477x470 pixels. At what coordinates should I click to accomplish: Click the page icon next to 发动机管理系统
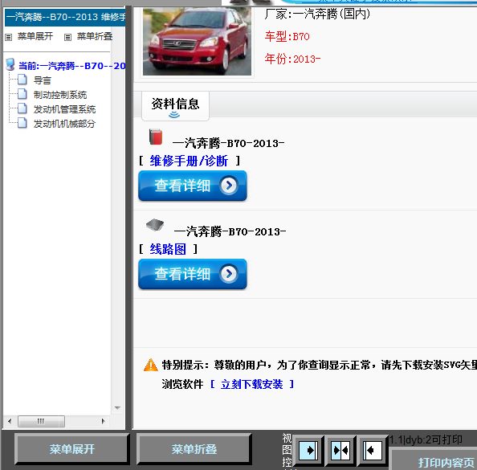22,108
